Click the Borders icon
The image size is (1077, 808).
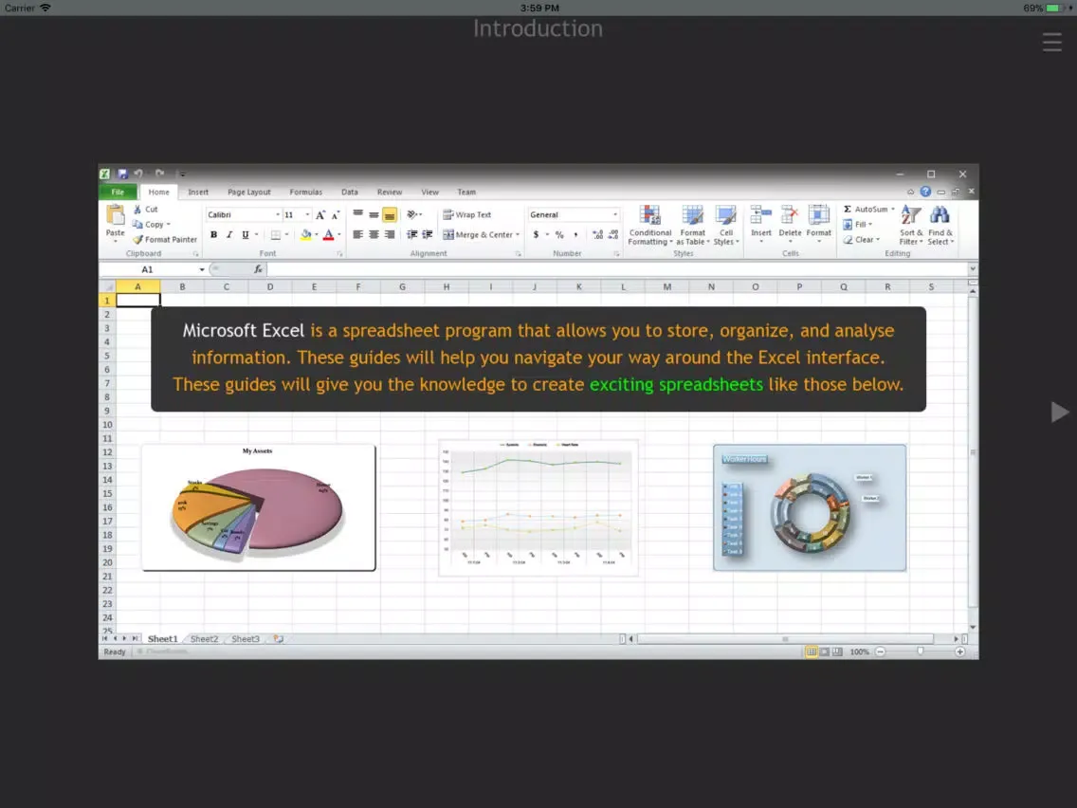[276, 235]
